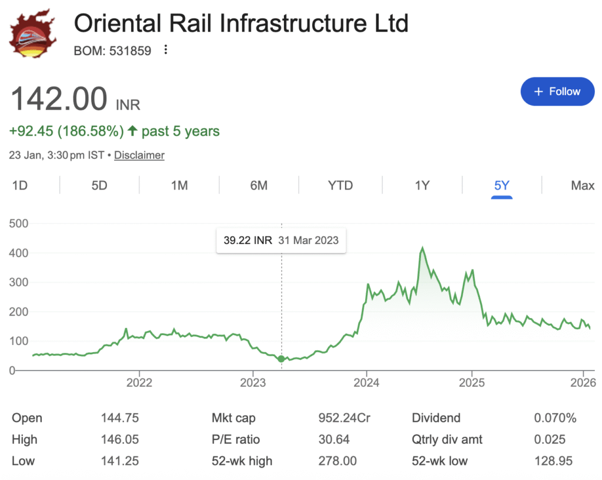Select the 6M time range
Image resolution: width=602 pixels, height=480 pixels.
[x=259, y=185]
